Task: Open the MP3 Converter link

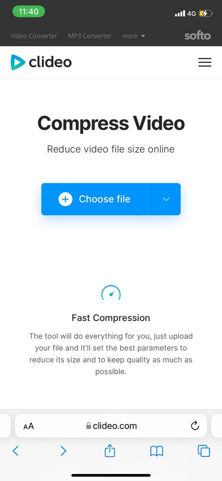Action: click(x=90, y=36)
